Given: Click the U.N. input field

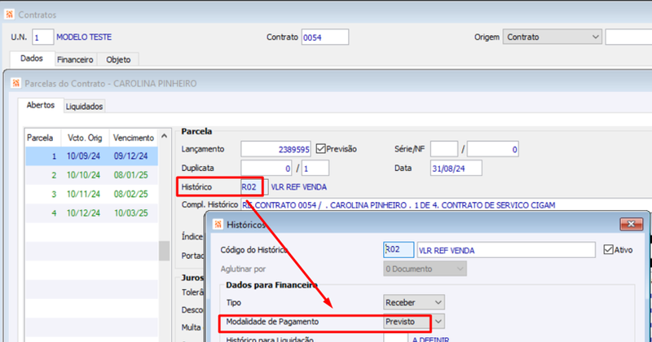Looking at the screenshot, I should (43, 37).
